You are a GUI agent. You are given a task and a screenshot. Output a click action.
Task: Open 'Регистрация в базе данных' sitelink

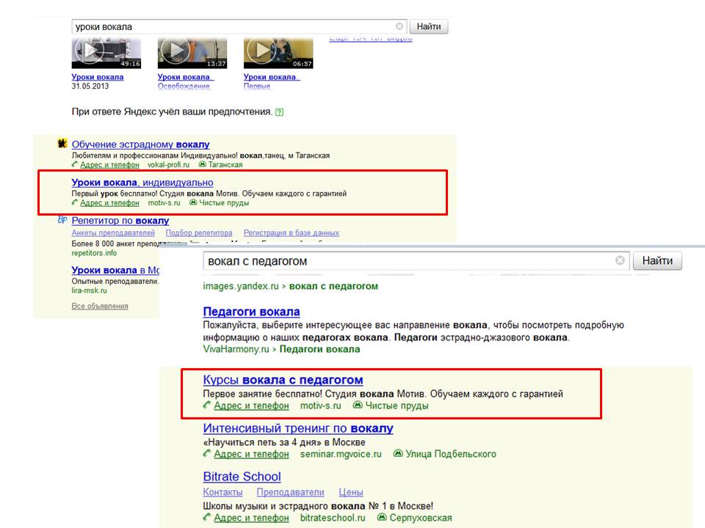point(292,232)
